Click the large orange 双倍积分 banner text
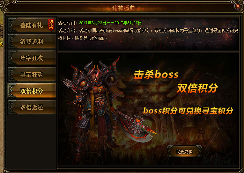Viewport: 244px width, 173px height. 198,88
